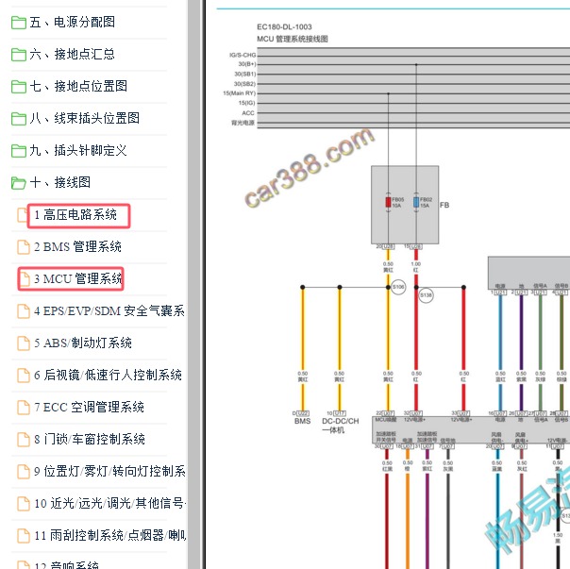570x569 pixels.
Task: Open document 4 EPS/EVP/SDM 安全气囊
Action: click(x=109, y=310)
